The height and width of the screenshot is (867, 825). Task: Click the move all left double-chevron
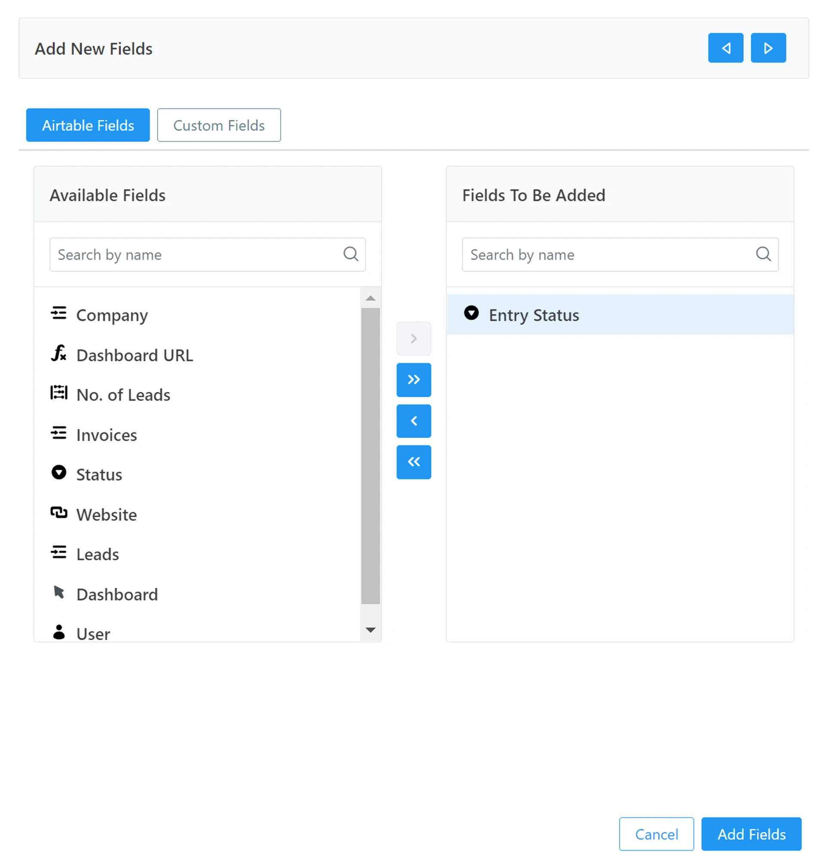click(413, 461)
